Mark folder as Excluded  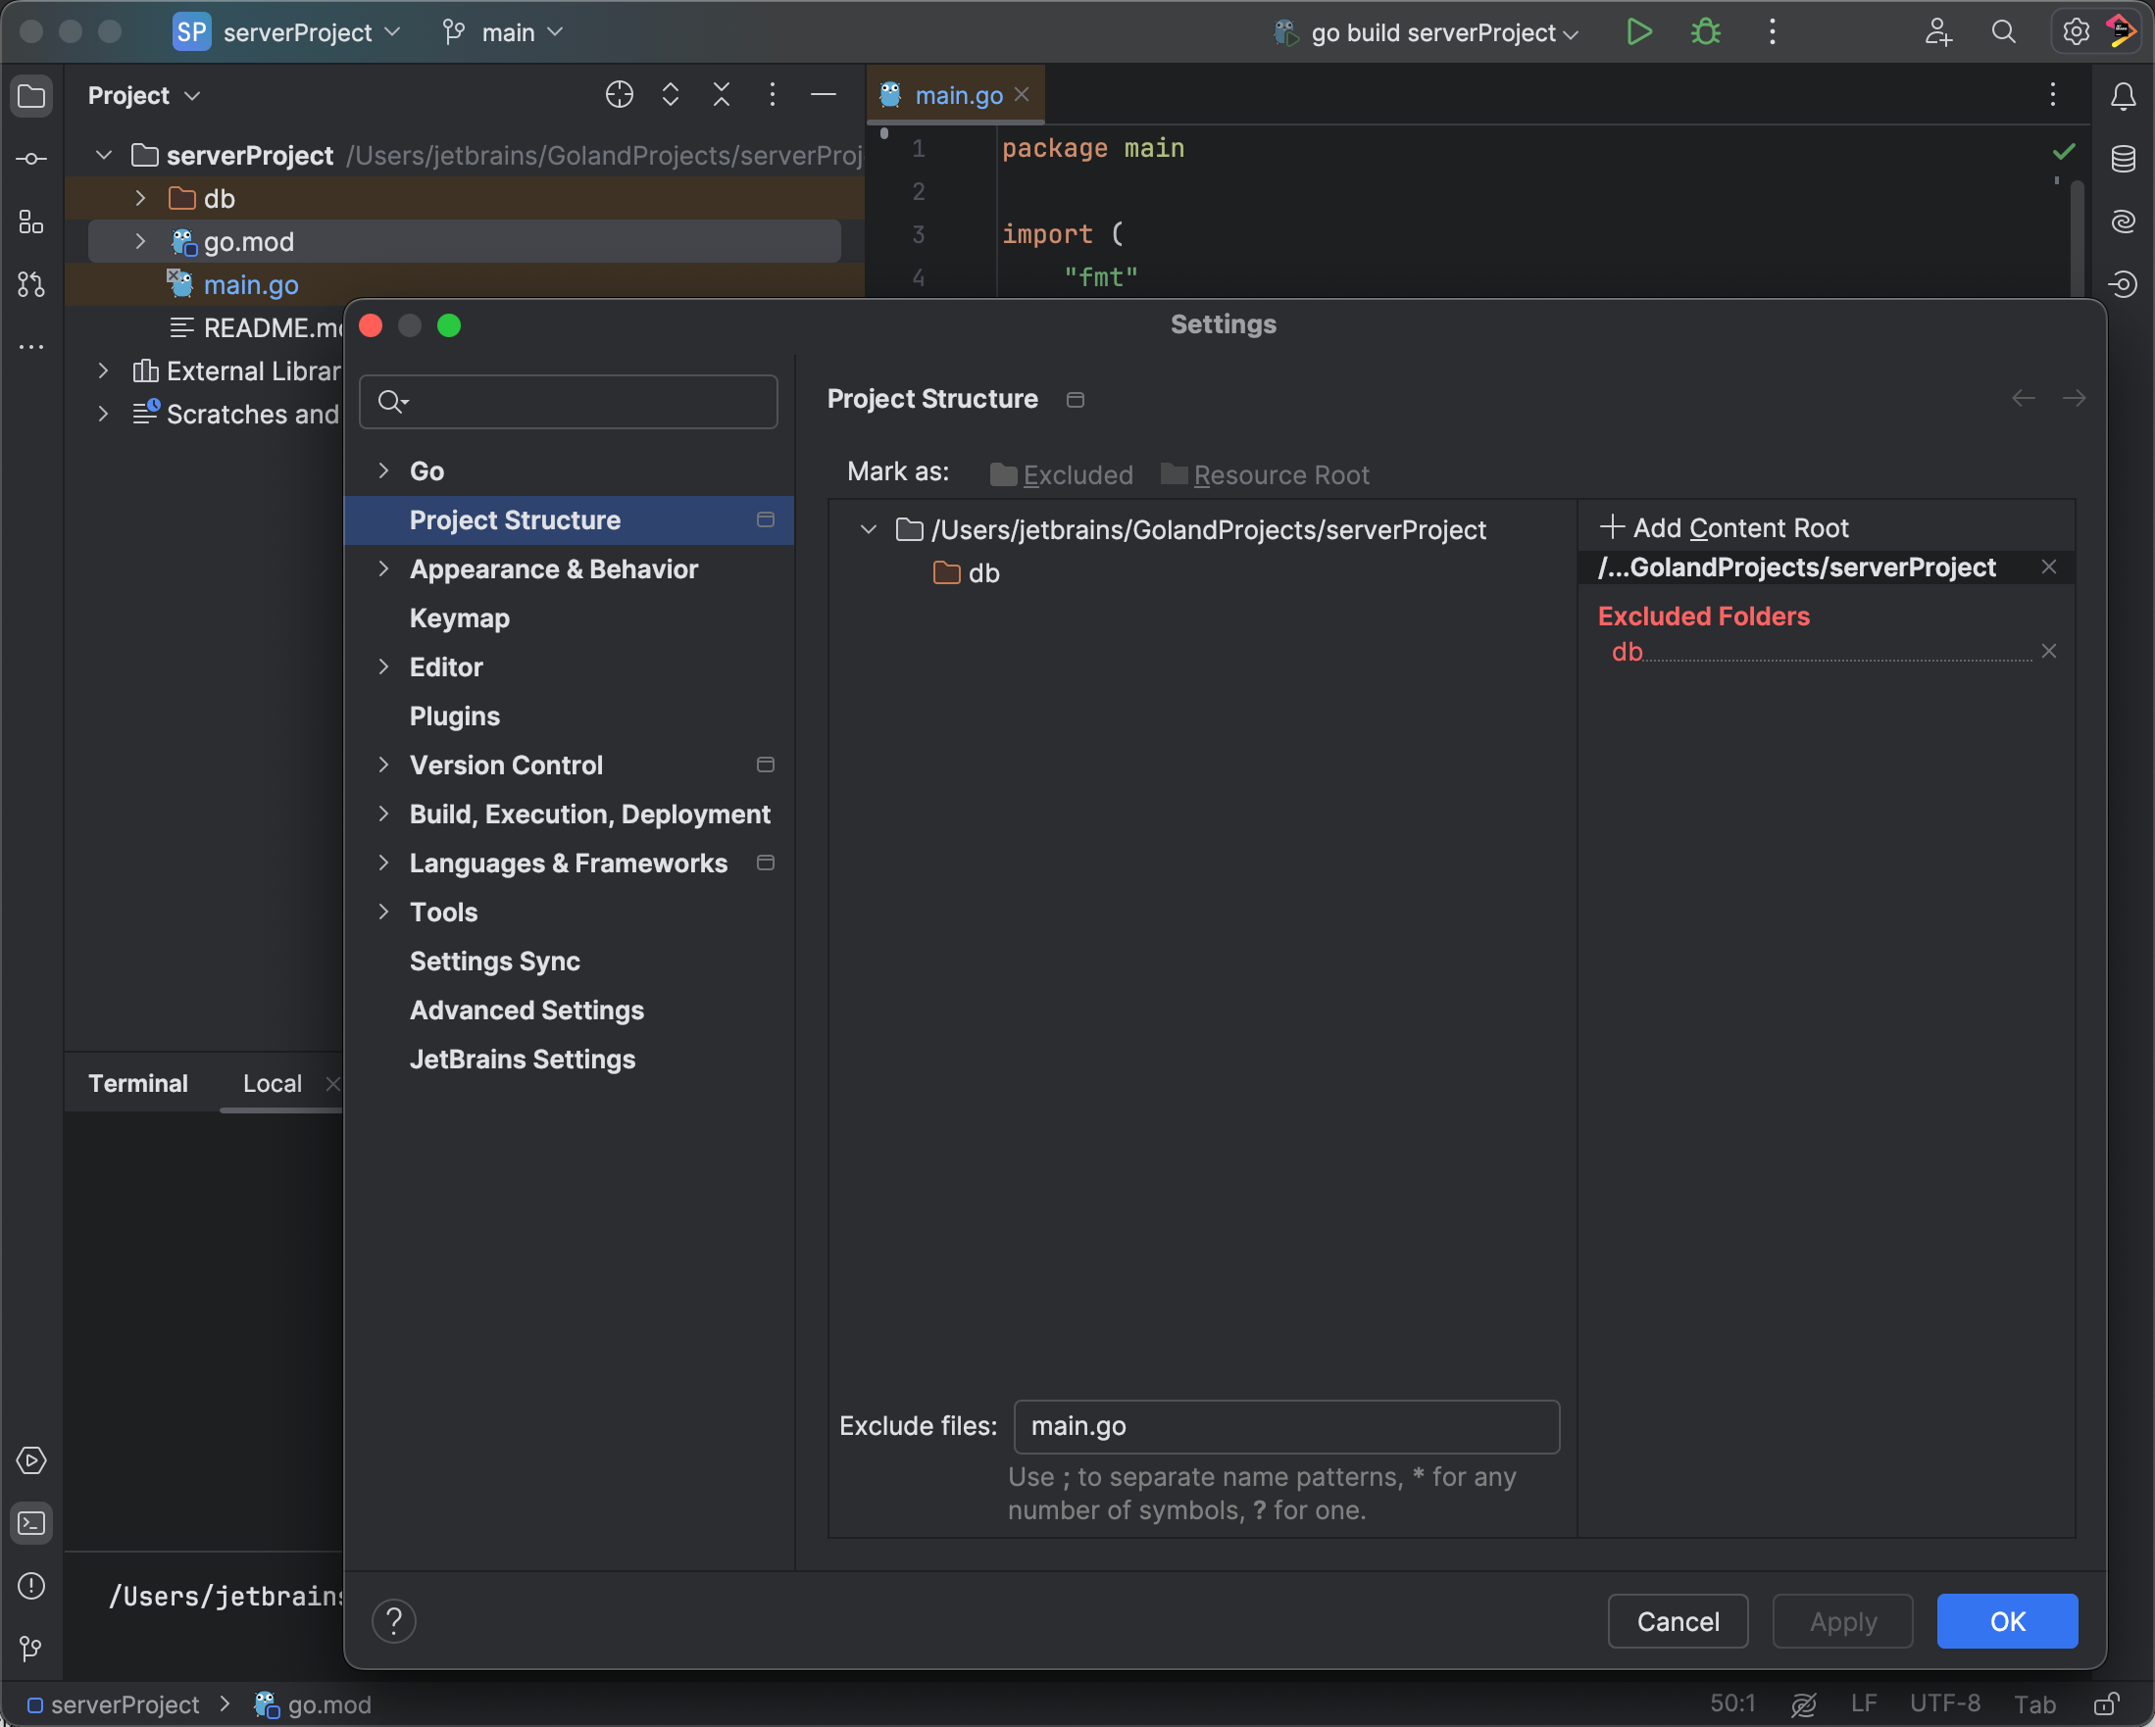[1062, 474]
